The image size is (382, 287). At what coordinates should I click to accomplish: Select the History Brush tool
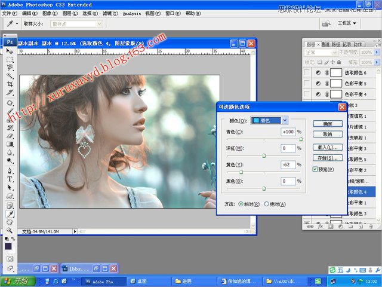10,127
